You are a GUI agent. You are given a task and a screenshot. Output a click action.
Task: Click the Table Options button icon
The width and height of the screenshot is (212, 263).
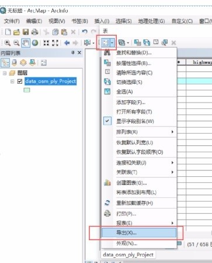click(x=106, y=43)
